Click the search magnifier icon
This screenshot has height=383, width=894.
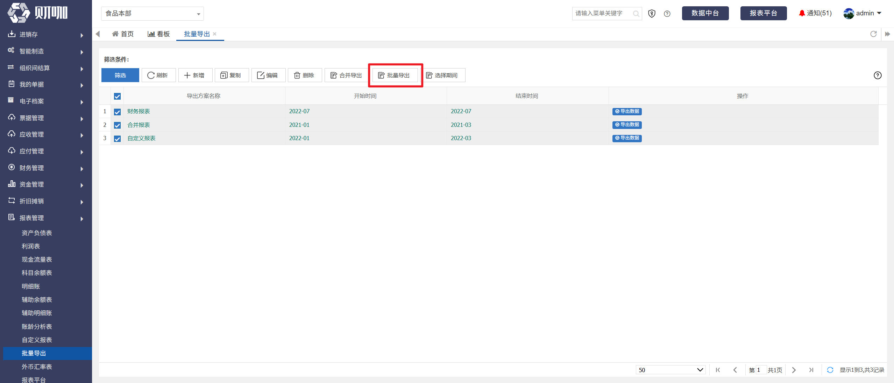click(x=636, y=14)
